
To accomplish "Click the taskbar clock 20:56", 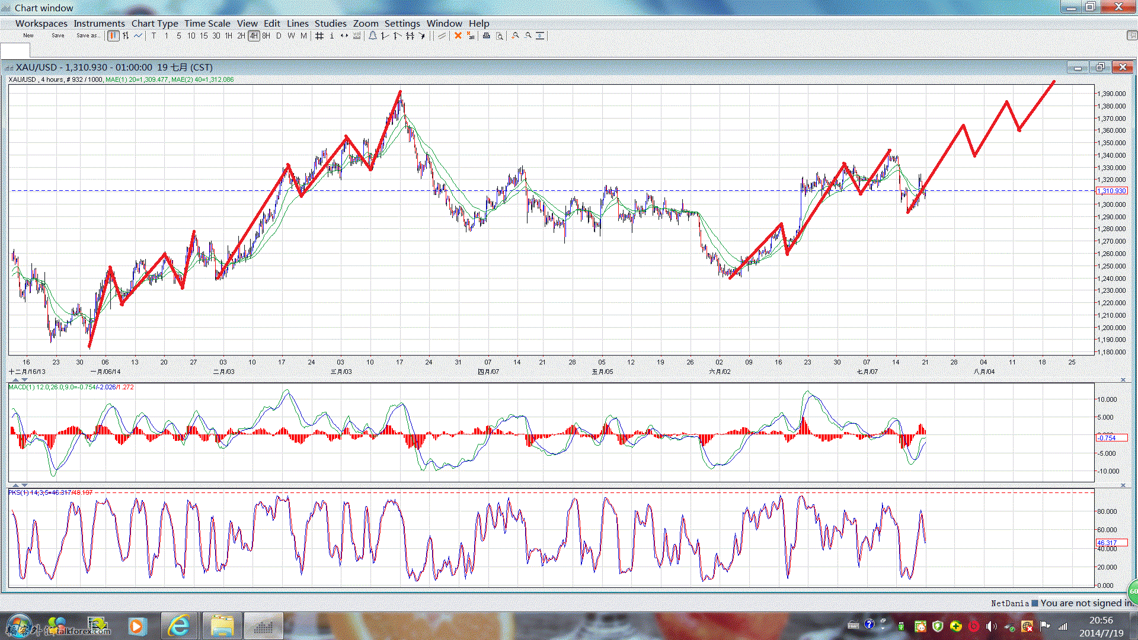I will click(x=1101, y=620).
